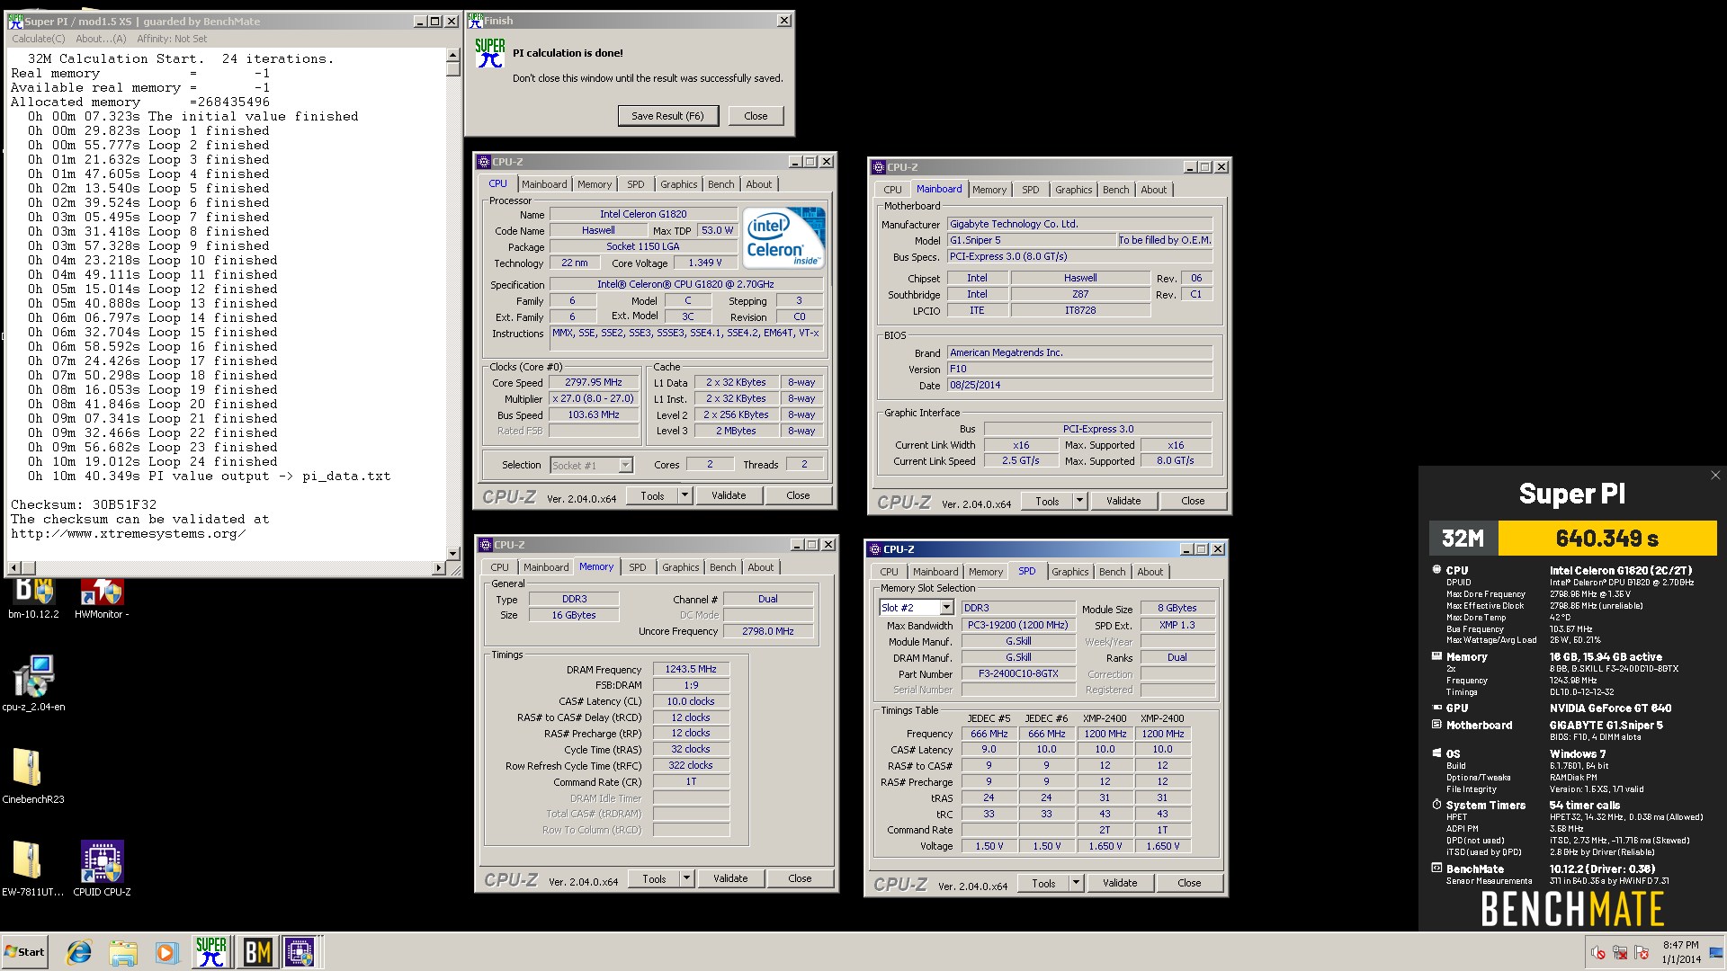
Task: Close the BenchMate Super PI result overlay
Action: click(1714, 476)
